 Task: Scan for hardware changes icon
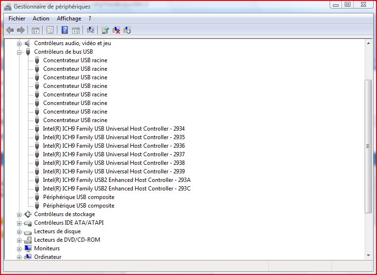tap(91, 30)
